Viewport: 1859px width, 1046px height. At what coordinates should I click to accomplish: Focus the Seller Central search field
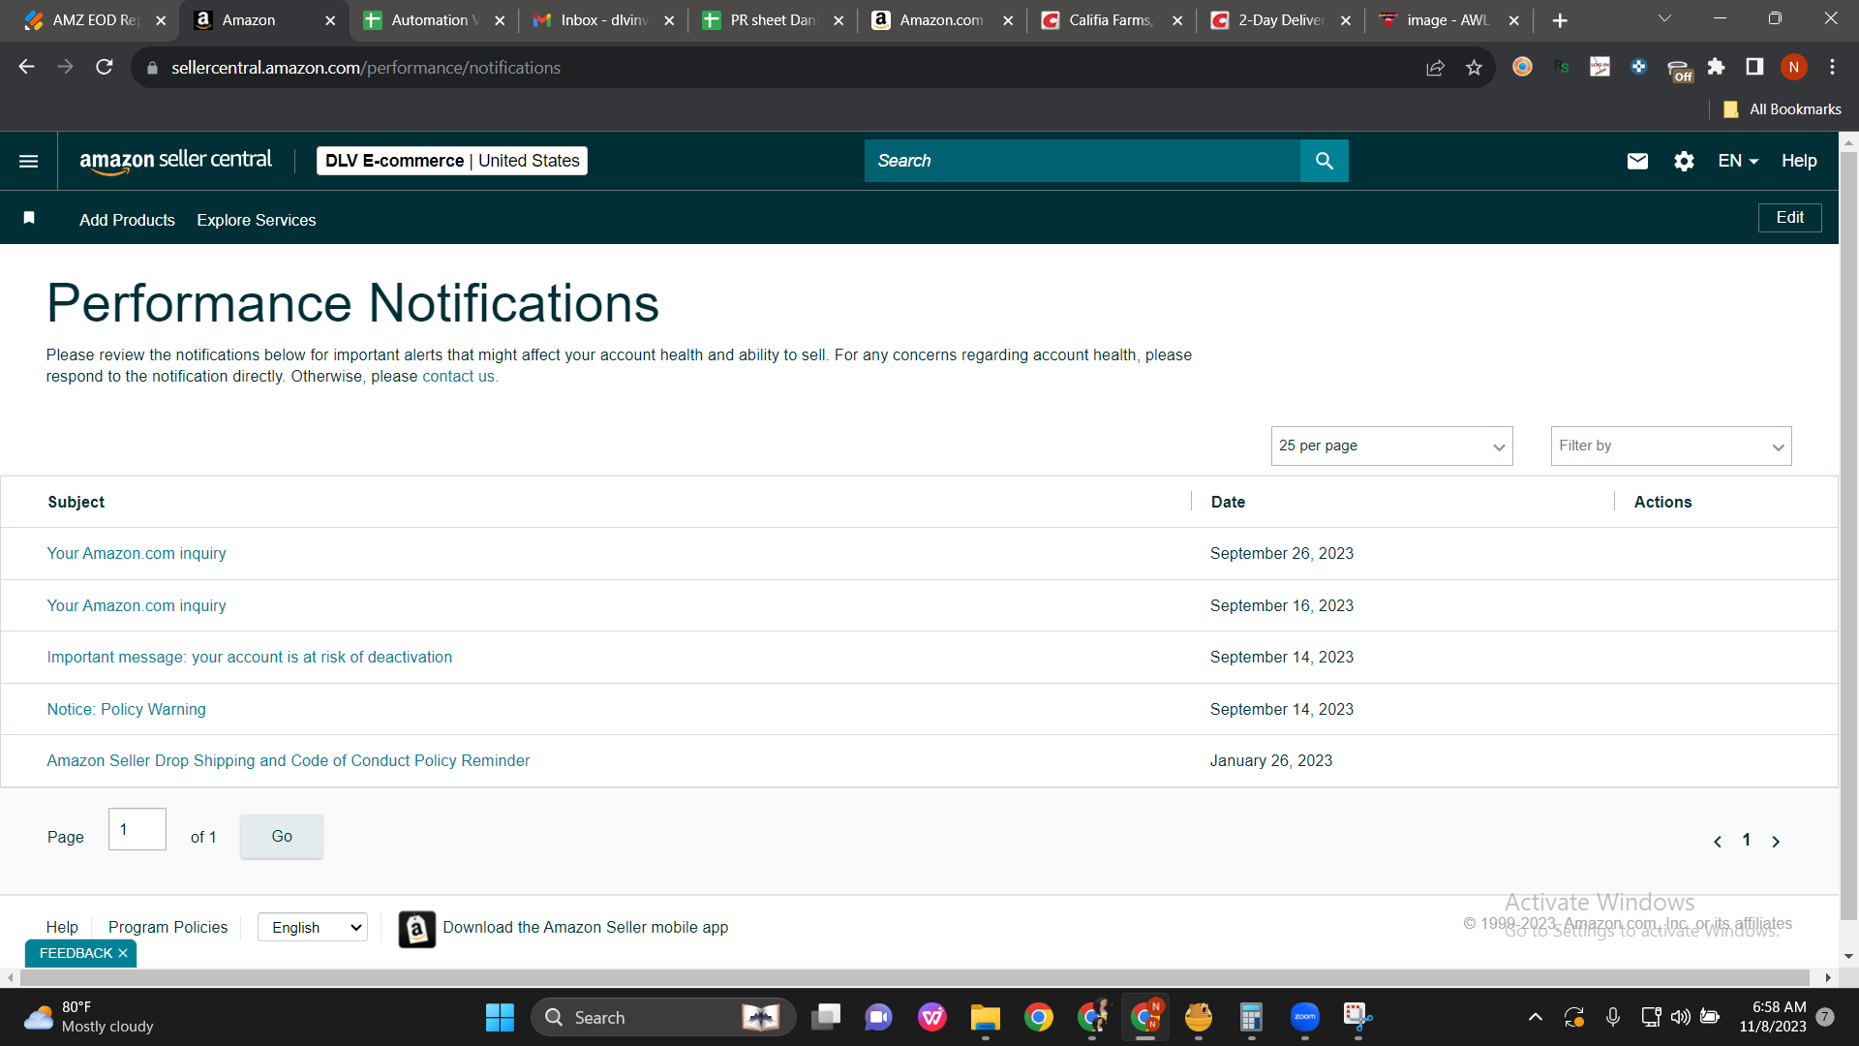[1082, 161]
